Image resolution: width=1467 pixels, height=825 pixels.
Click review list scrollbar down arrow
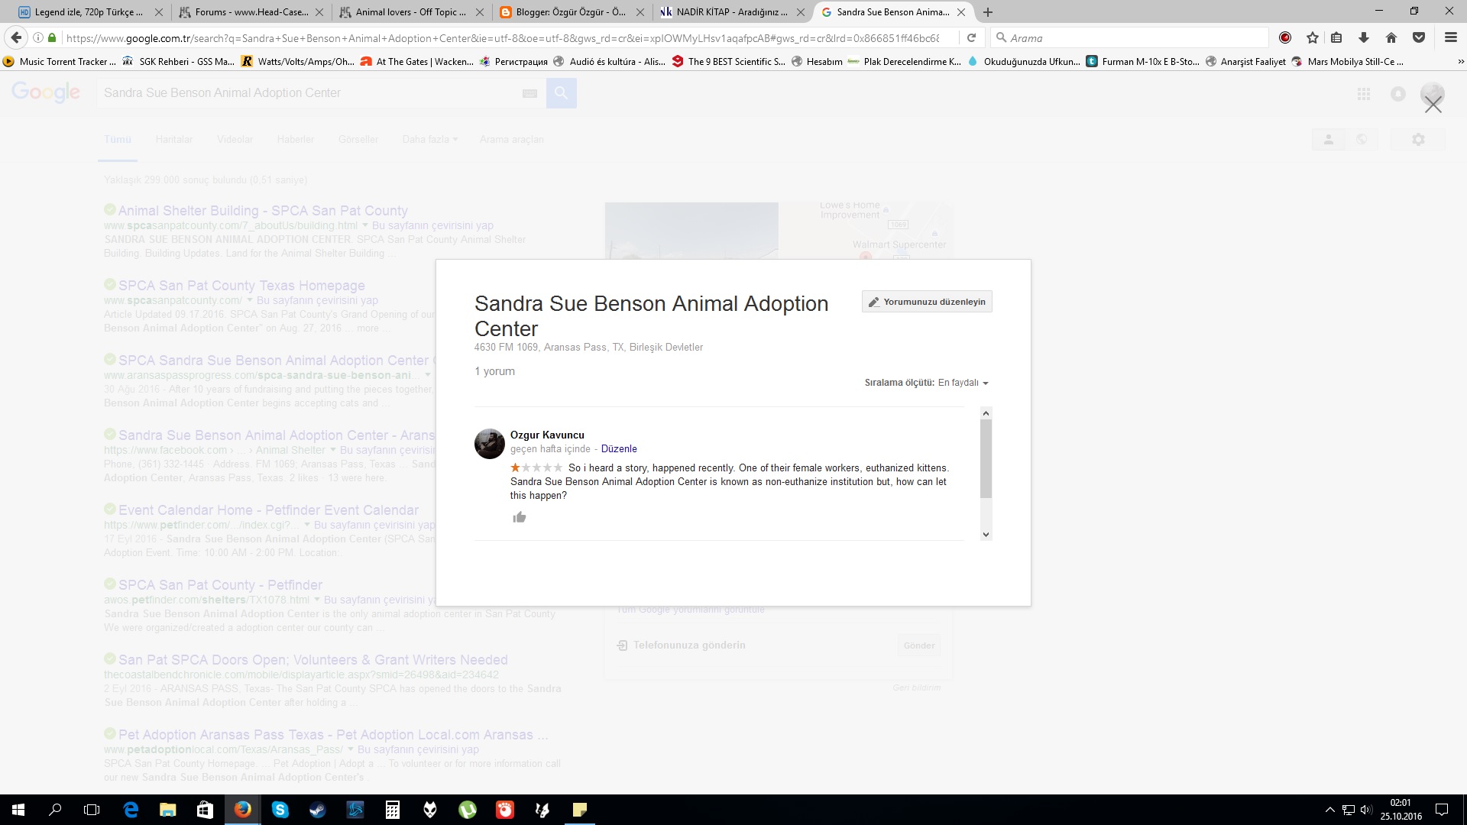click(x=986, y=535)
